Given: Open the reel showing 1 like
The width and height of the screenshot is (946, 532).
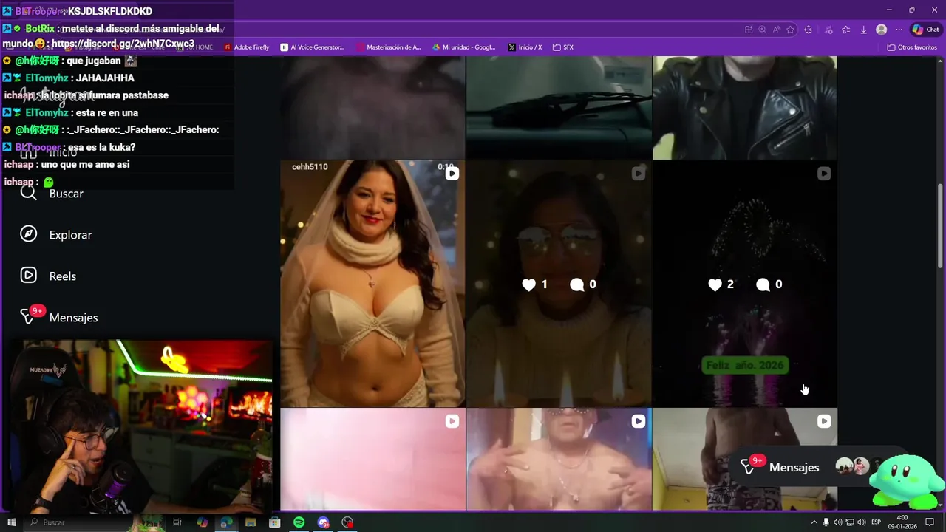Looking at the screenshot, I should [559, 284].
